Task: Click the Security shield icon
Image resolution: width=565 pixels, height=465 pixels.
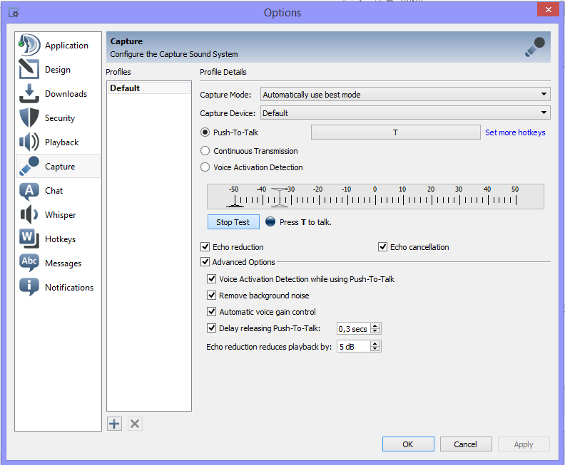Action: (x=29, y=118)
